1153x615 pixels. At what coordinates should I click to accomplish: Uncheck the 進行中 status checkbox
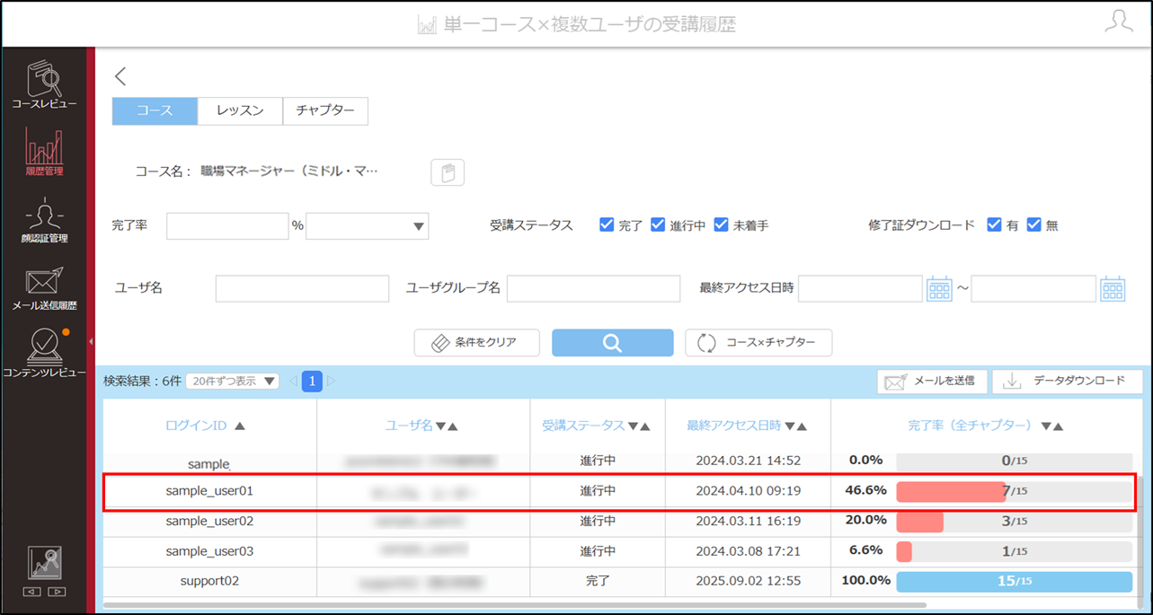[x=658, y=224]
